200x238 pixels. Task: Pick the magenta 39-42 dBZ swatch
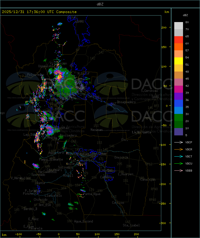[179, 89]
